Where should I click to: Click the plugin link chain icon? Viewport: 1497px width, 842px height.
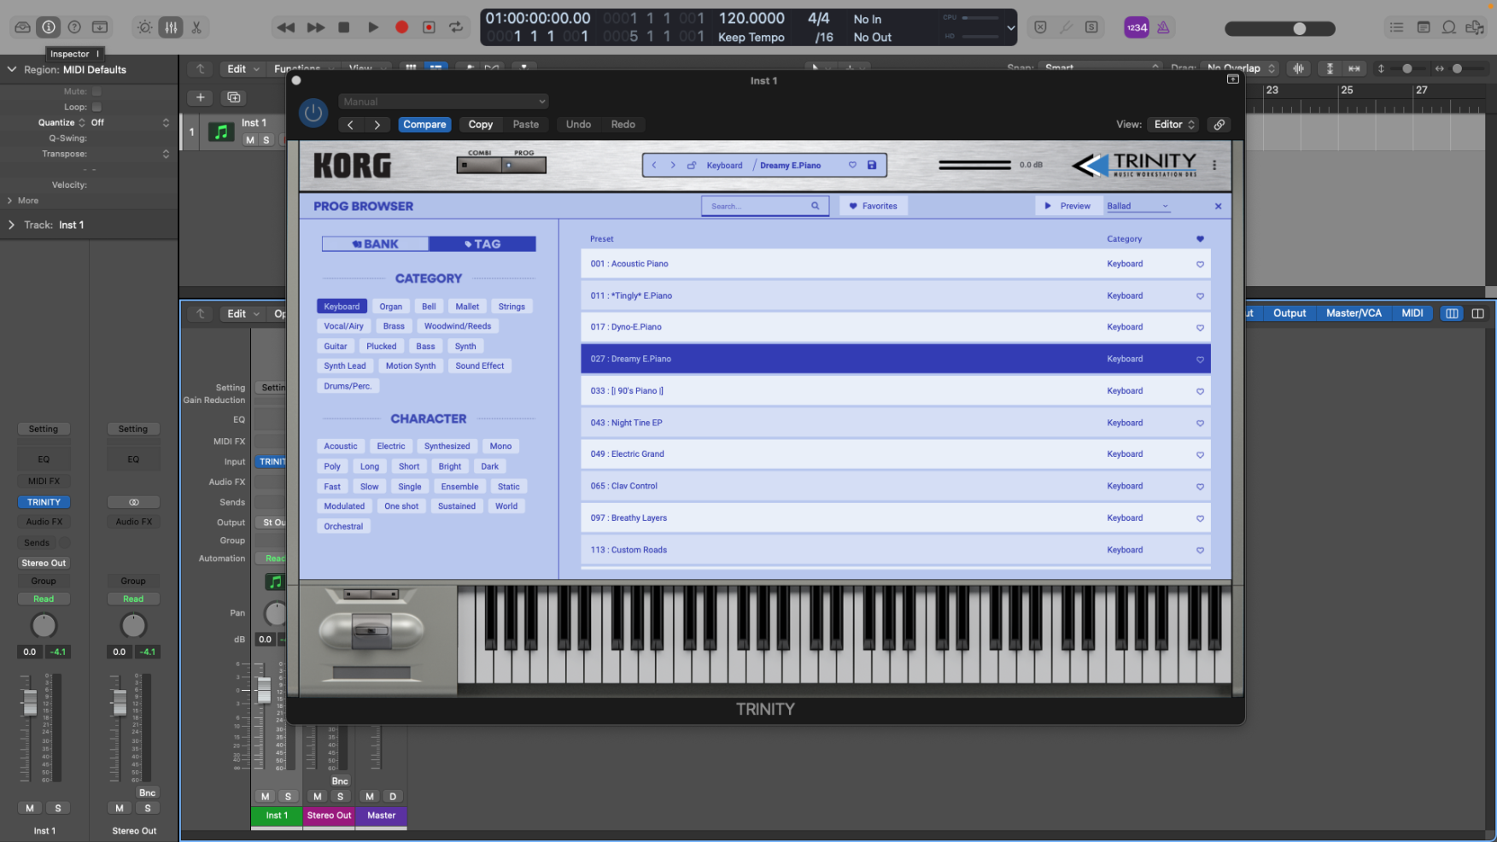(1219, 125)
